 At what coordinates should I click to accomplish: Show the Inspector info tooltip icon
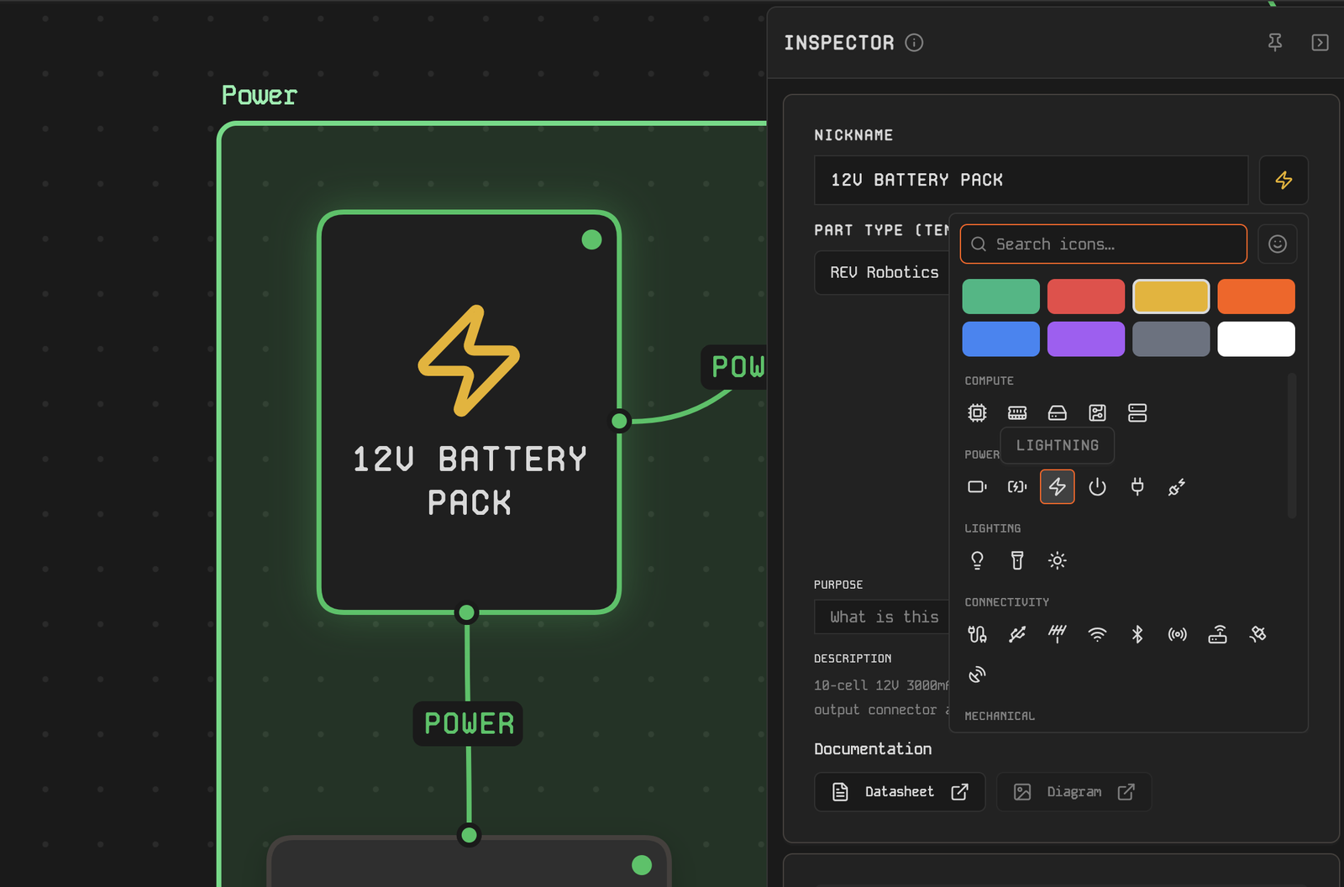click(914, 43)
